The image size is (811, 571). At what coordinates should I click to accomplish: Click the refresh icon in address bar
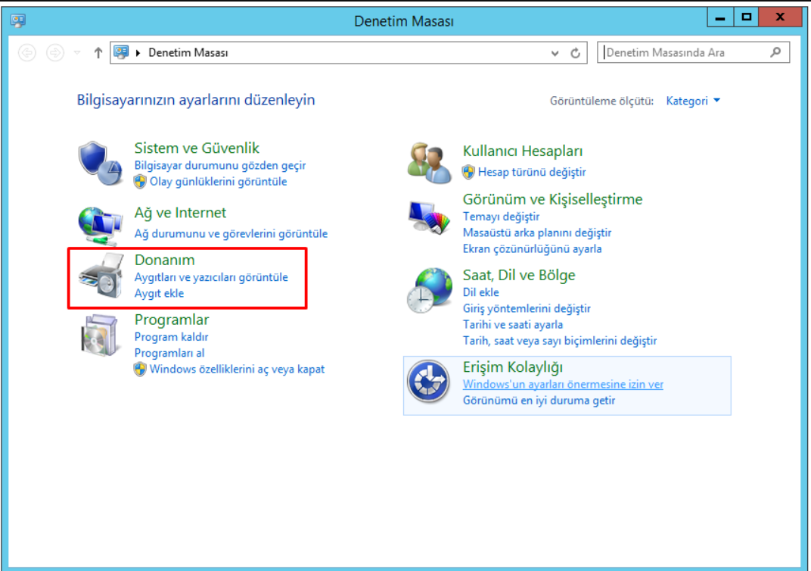576,53
